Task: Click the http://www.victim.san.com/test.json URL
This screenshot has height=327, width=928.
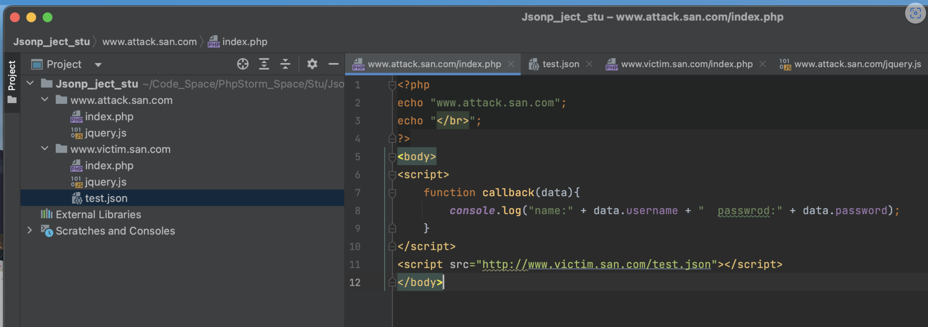Action: pyautogui.click(x=596, y=264)
